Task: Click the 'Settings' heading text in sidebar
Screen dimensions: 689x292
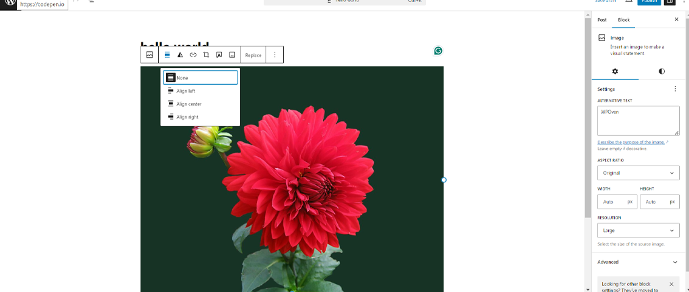Action: (x=606, y=89)
